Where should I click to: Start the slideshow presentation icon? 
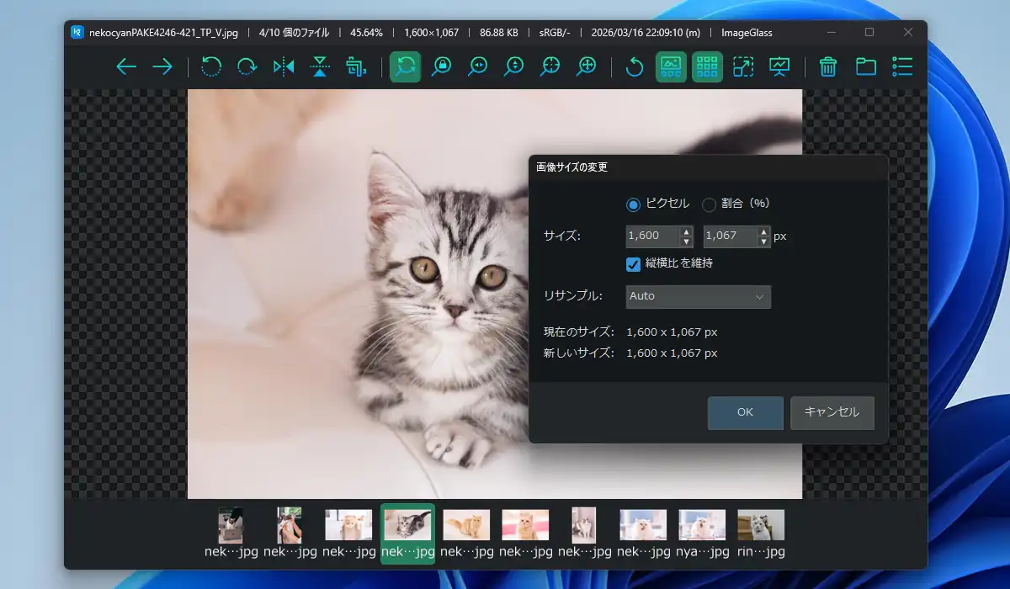point(779,67)
